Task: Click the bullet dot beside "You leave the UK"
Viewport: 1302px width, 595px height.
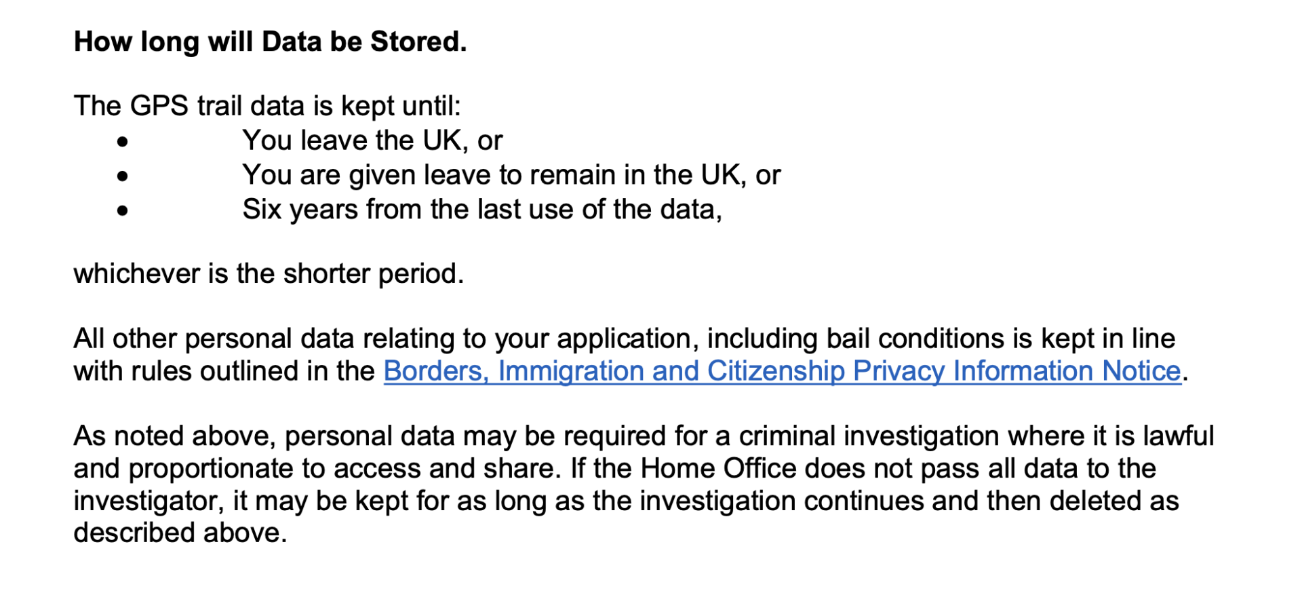Action: point(122,142)
